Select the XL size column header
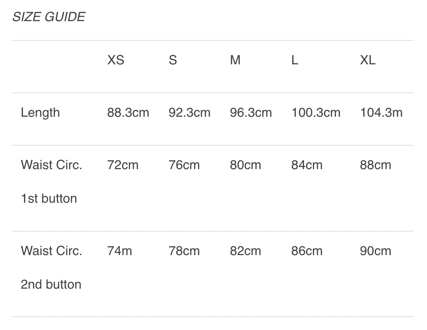This screenshot has width=427, height=330. pos(368,60)
